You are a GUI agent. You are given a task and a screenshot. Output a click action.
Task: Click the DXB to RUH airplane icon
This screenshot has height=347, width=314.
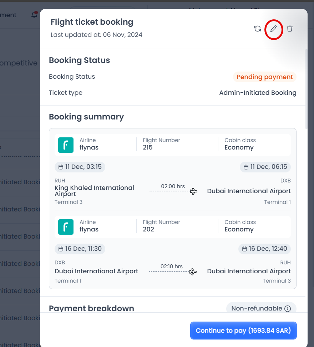[193, 272]
